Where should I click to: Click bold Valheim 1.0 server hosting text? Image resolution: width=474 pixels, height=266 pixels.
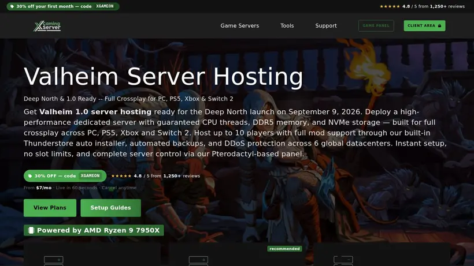pos(95,112)
